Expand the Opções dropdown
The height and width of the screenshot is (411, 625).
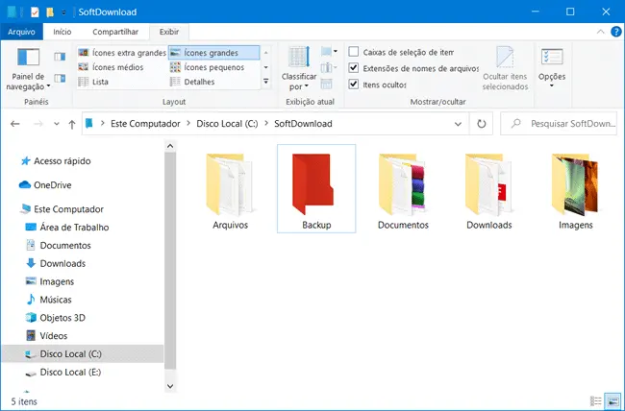[x=552, y=67]
